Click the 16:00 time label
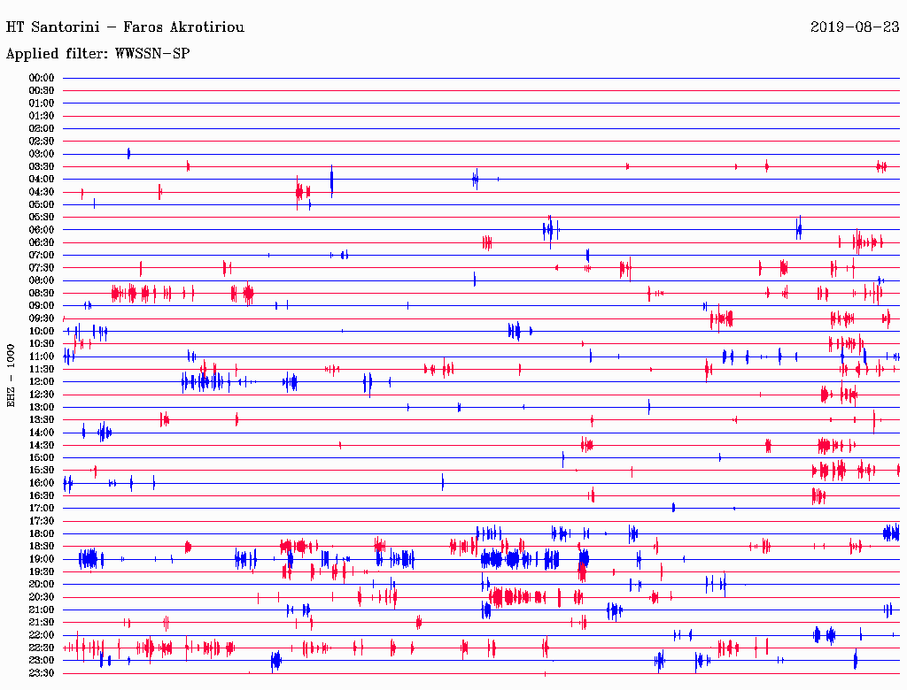This screenshot has height=690, width=907. coord(42,483)
